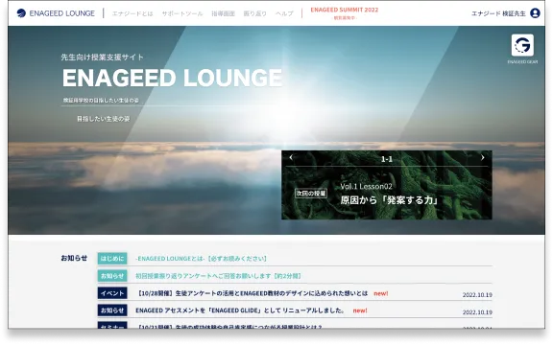Click the 次回の授業 label
553x345 pixels.
(x=311, y=194)
